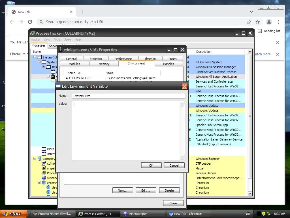Click the Chromium address bar
The width and height of the screenshot is (290, 218).
140,22
